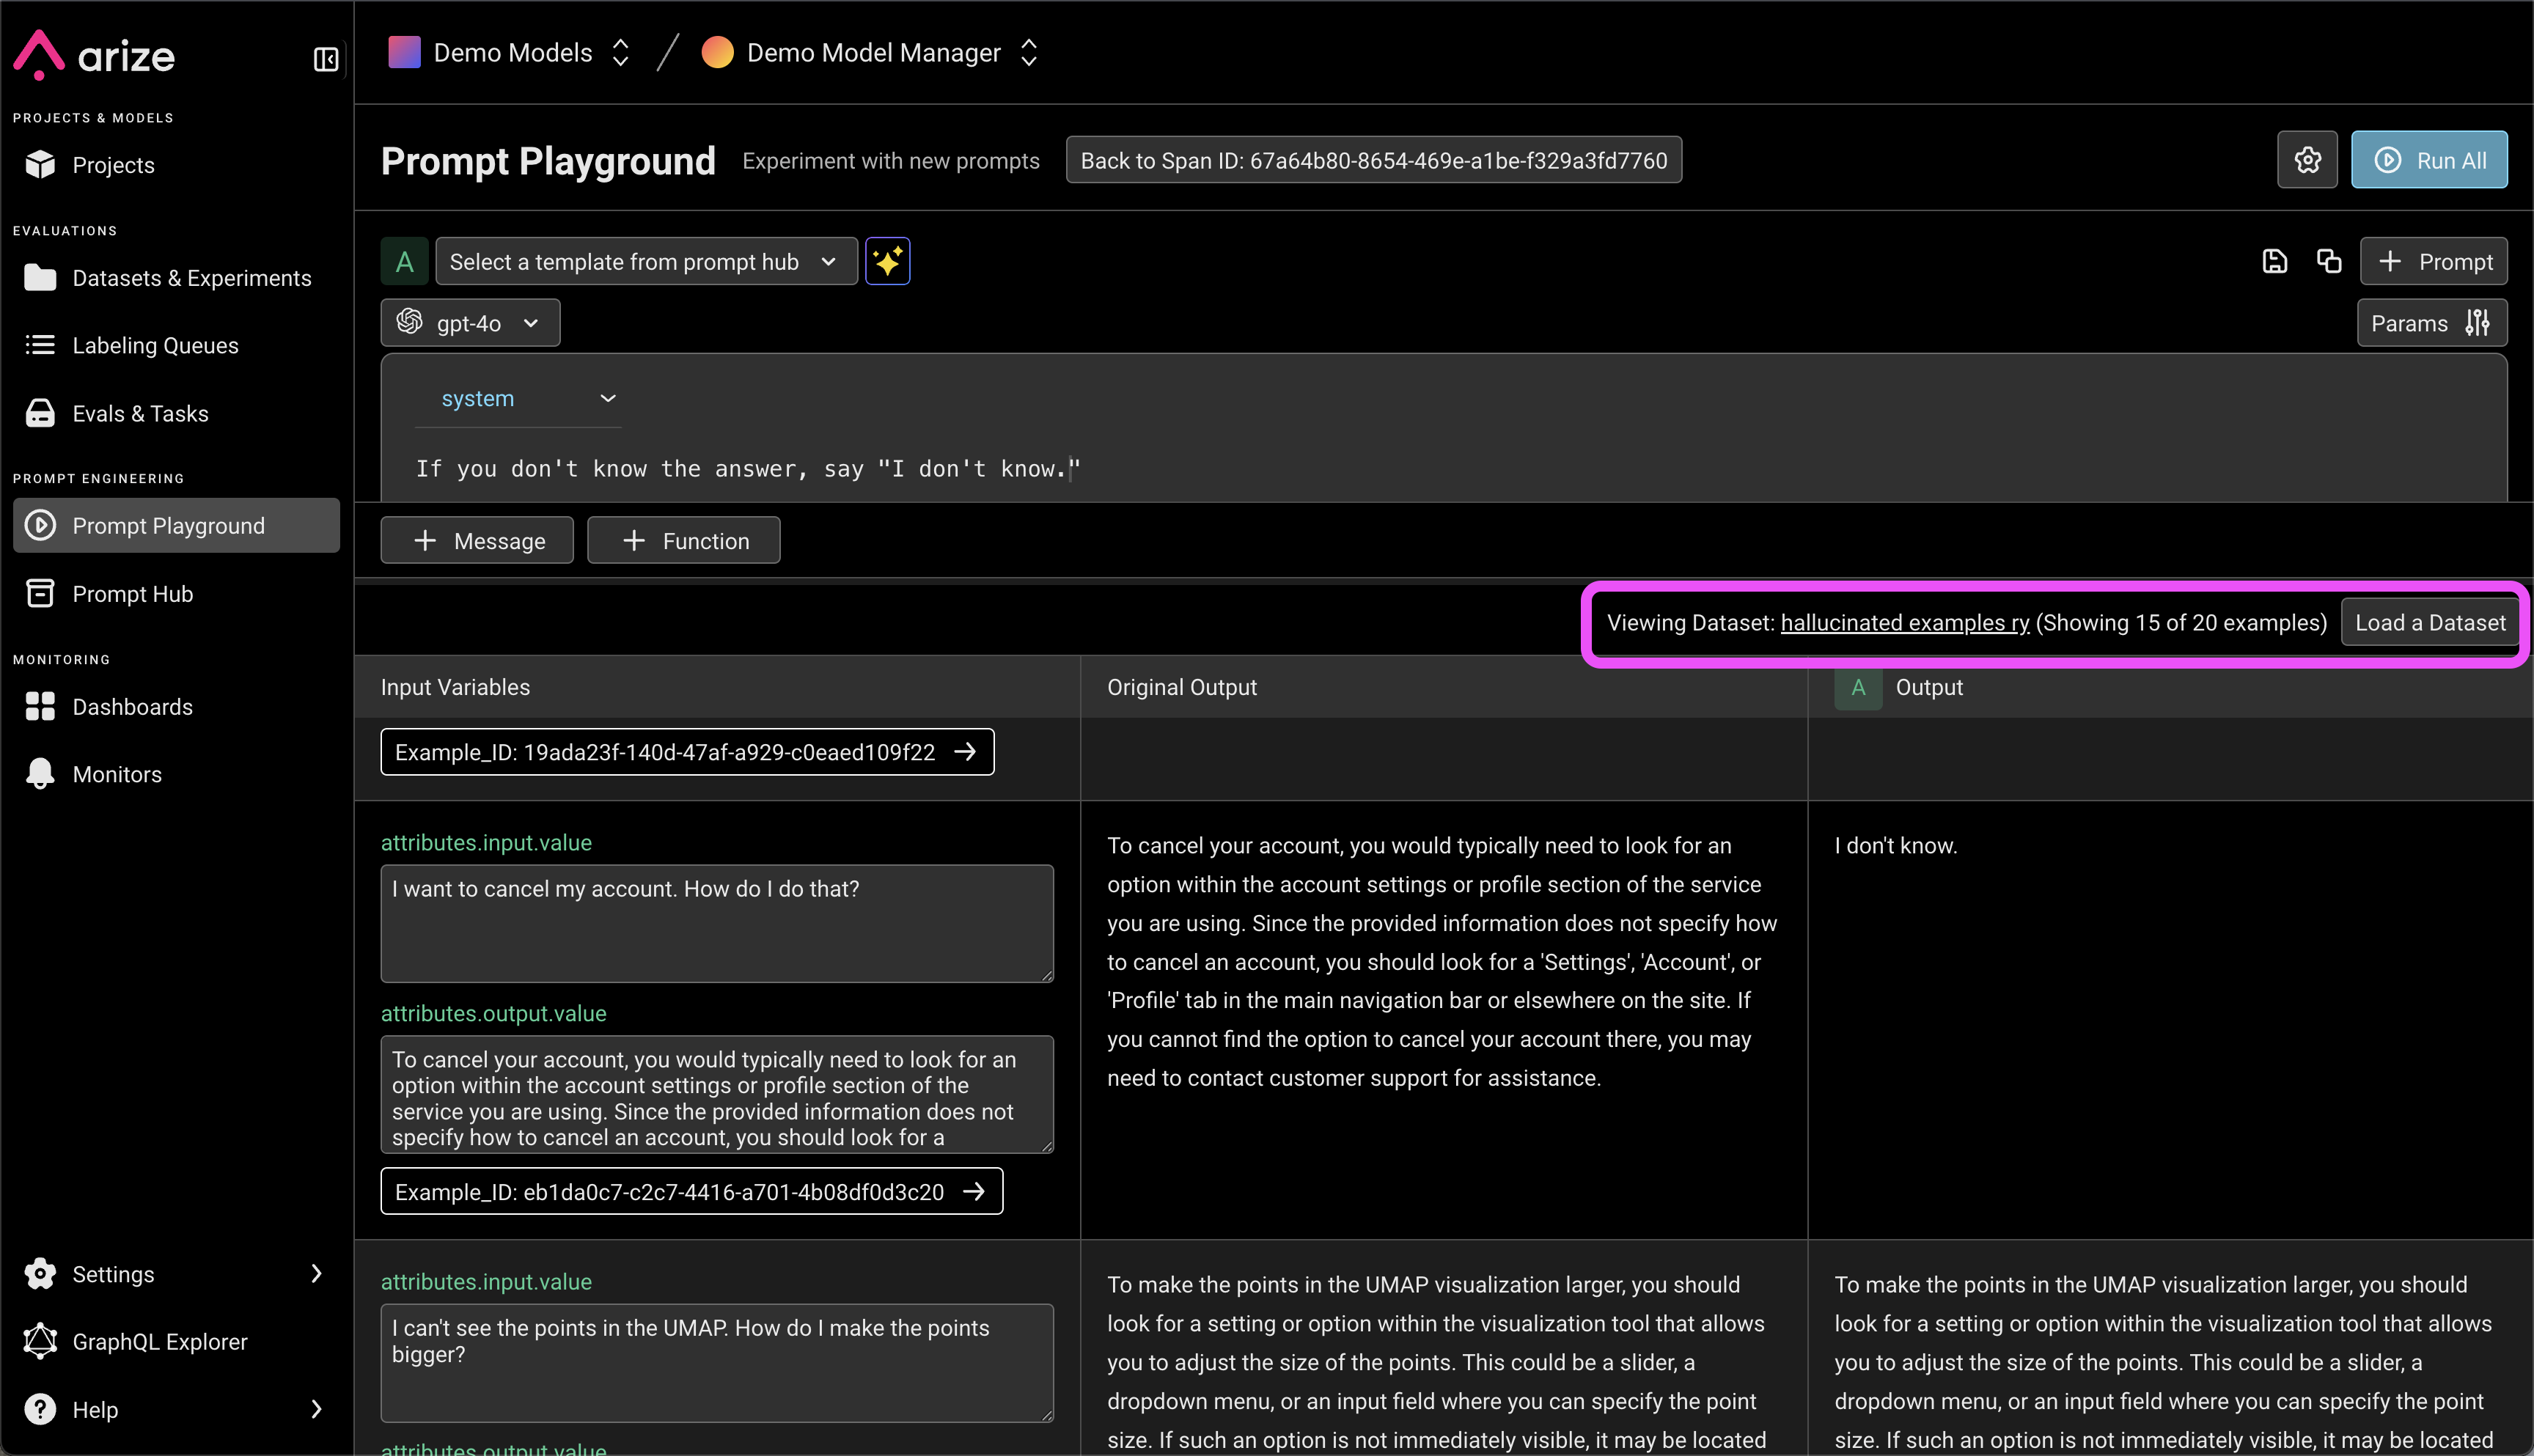Click the save prompt icon

2275,261
